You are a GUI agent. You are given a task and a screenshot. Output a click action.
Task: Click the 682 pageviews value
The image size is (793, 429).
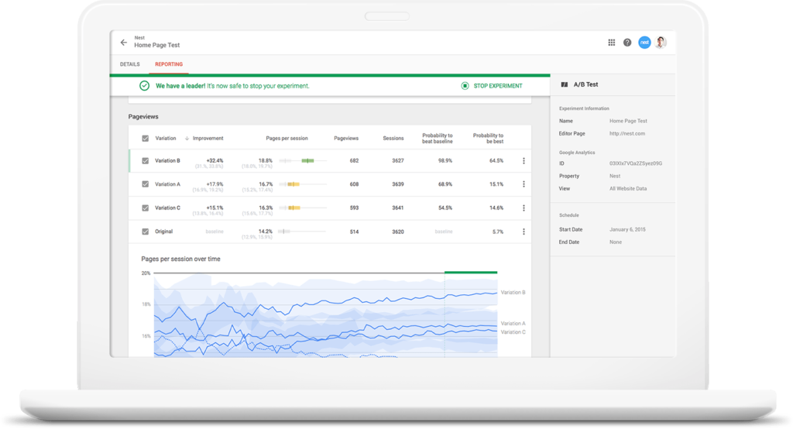[354, 160]
